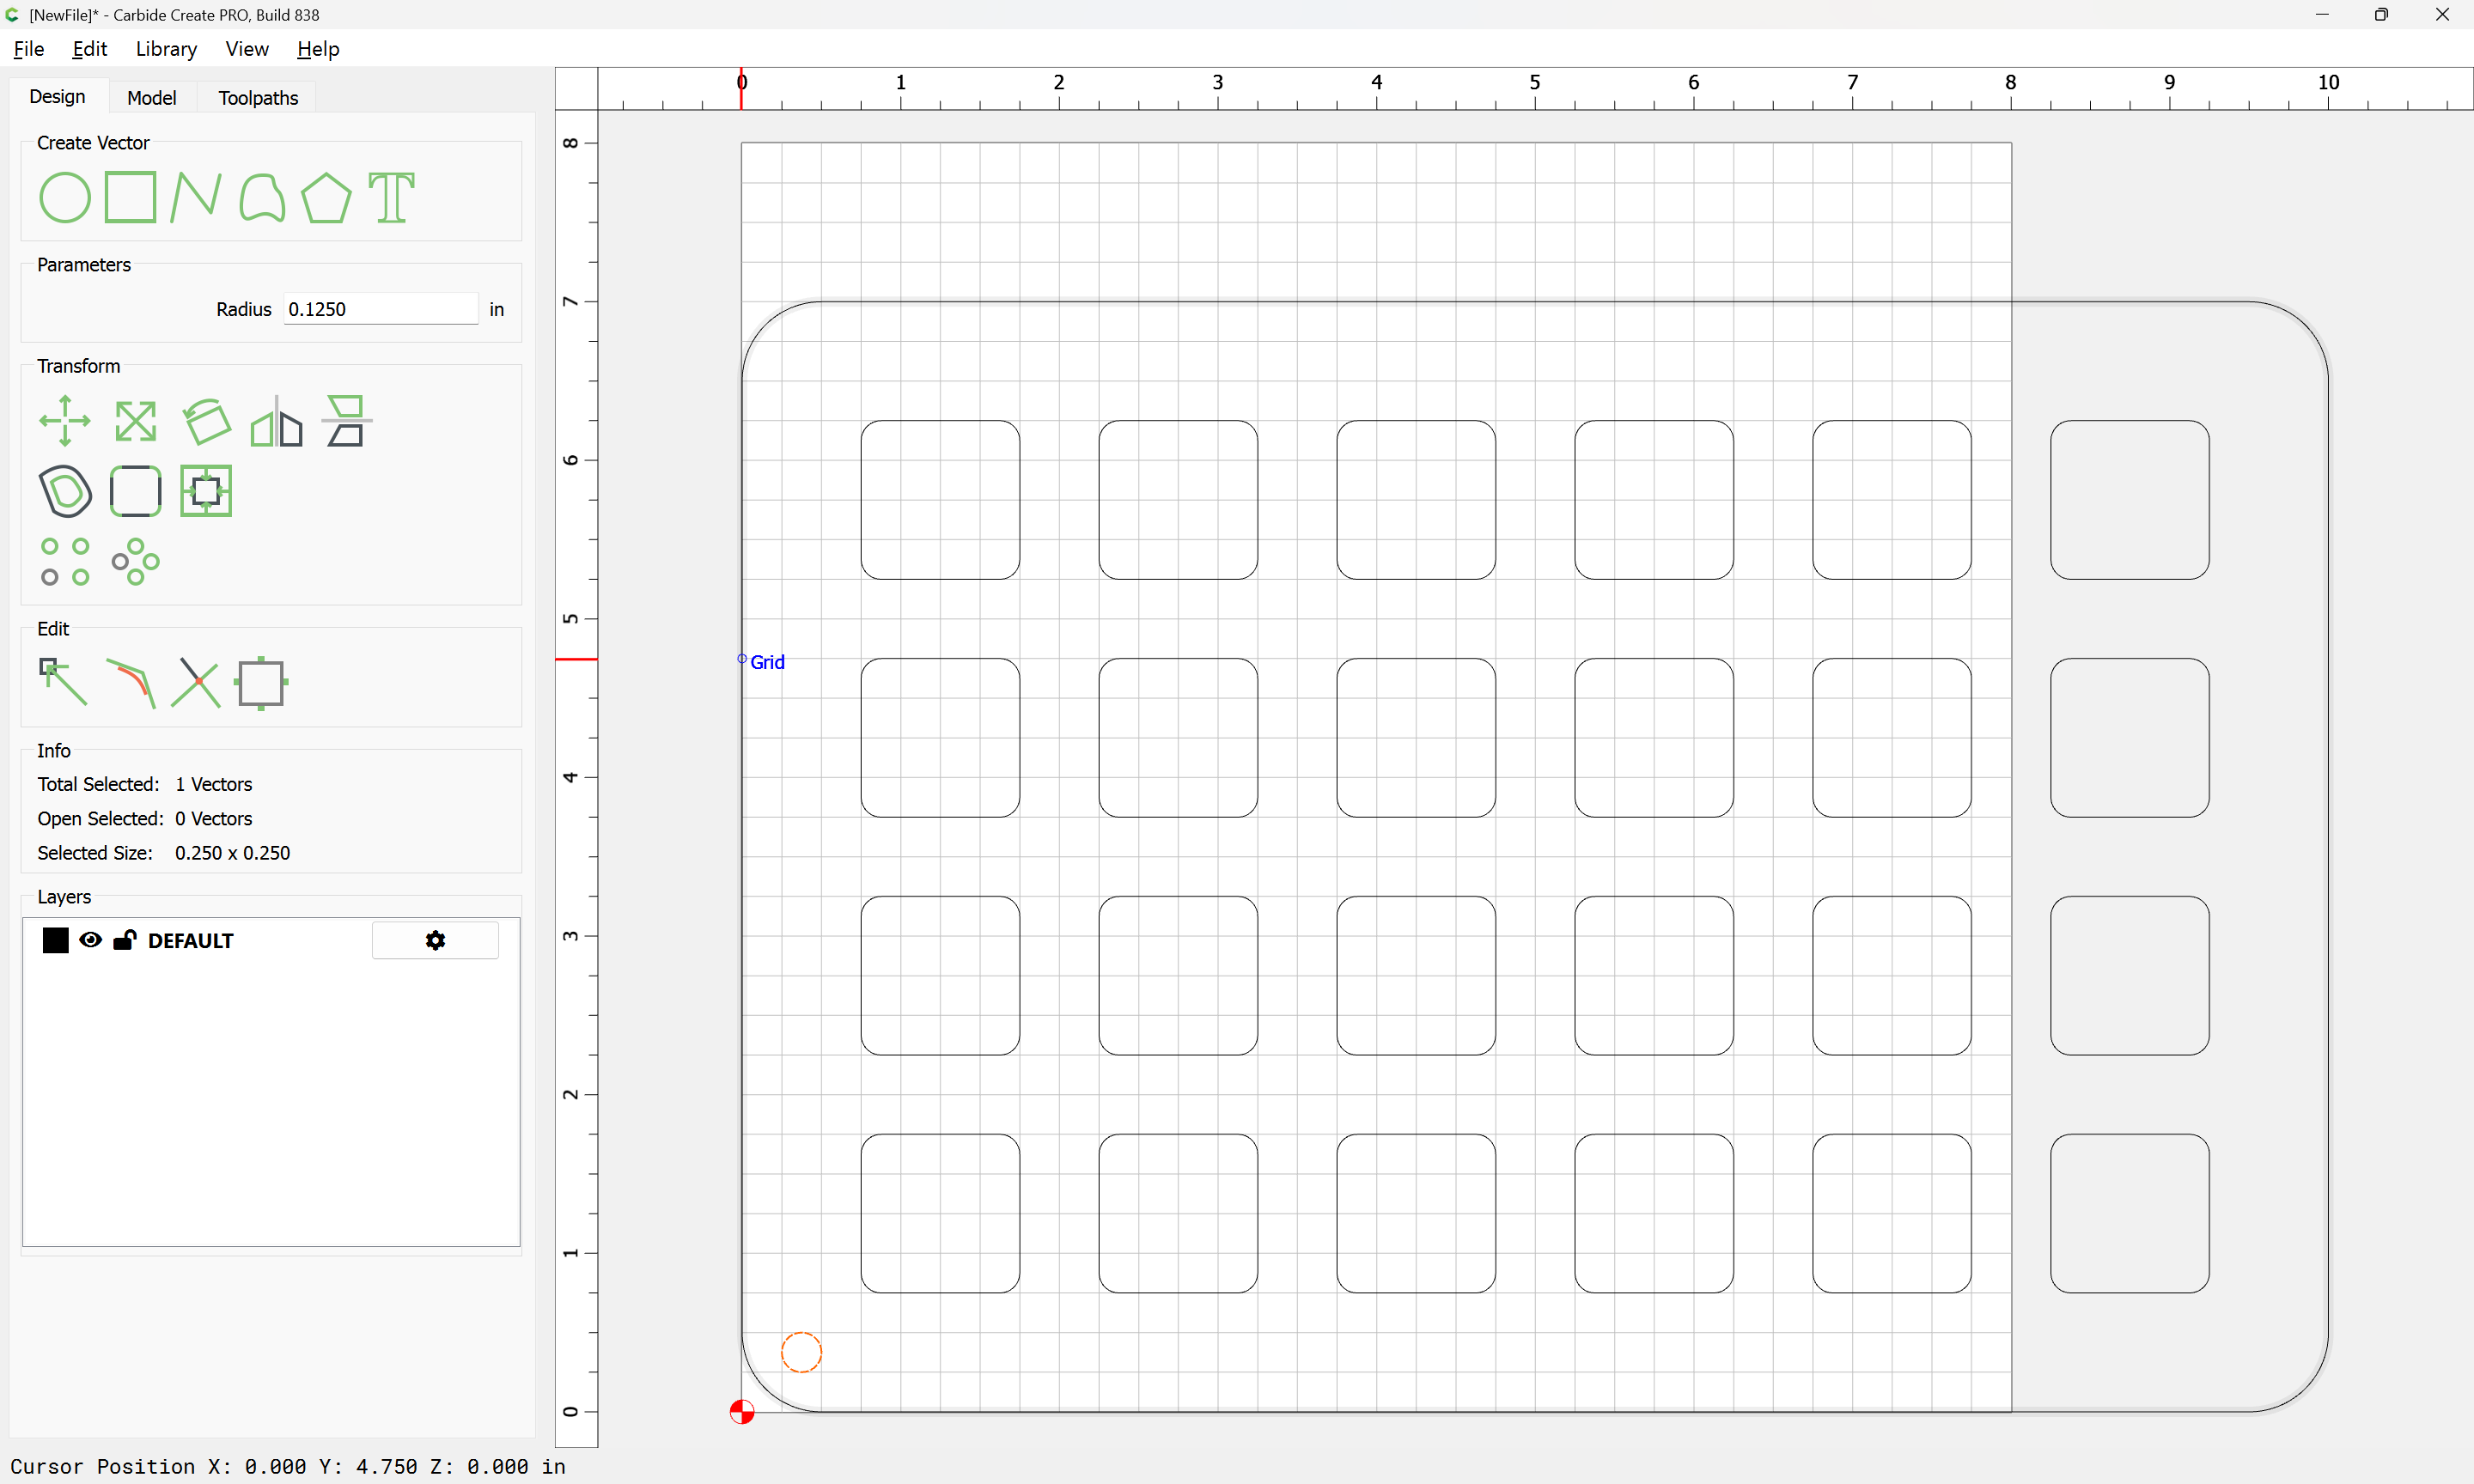The height and width of the screenshot is (1484, 2474).
Task: Open the File menu
Action: 29,49
